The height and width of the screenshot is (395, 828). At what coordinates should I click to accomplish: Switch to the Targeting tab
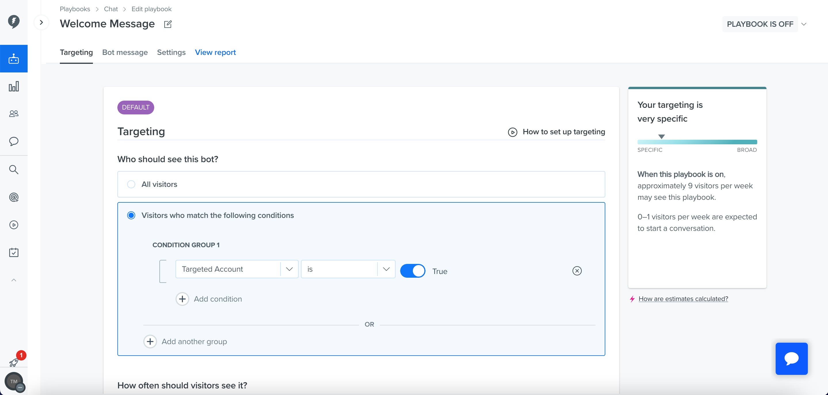(x=76, y=52)
